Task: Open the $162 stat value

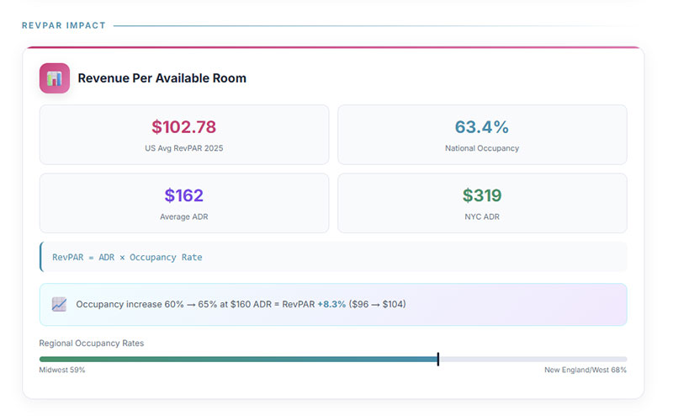Action: coord(183,195)
